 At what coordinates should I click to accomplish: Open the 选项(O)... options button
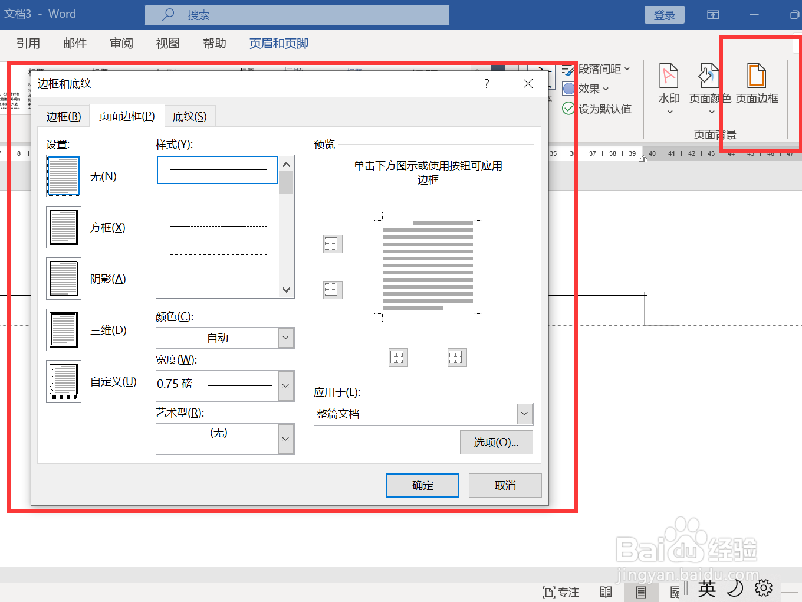497,442
